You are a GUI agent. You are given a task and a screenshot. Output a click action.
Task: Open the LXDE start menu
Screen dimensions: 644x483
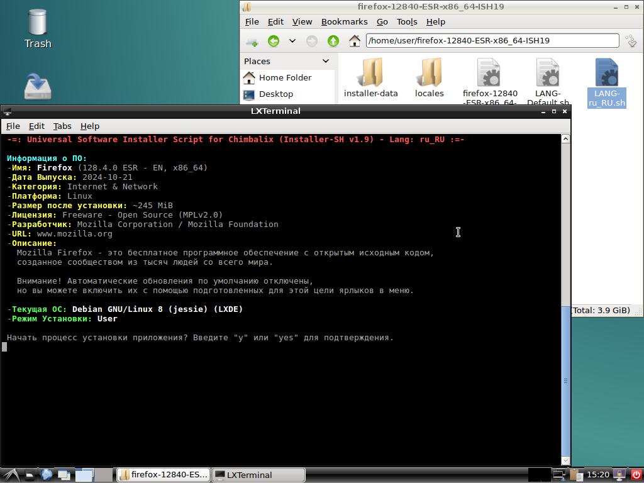[x=11, y=475]
